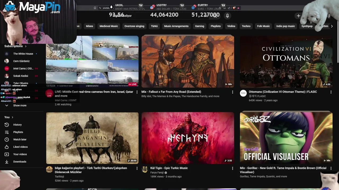Select the Overtone singing chip
Screen dimensions: 339x190
(x=134, y=26)
